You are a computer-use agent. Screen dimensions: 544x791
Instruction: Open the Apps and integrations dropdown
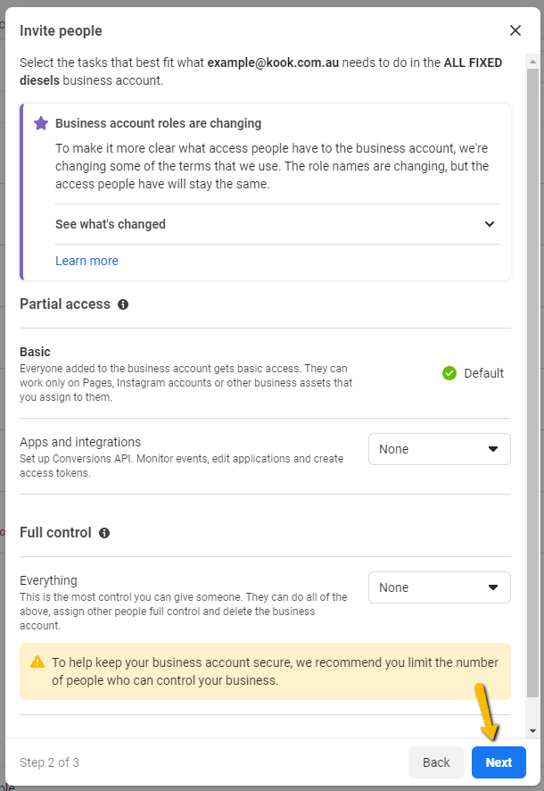click(440, 449)
